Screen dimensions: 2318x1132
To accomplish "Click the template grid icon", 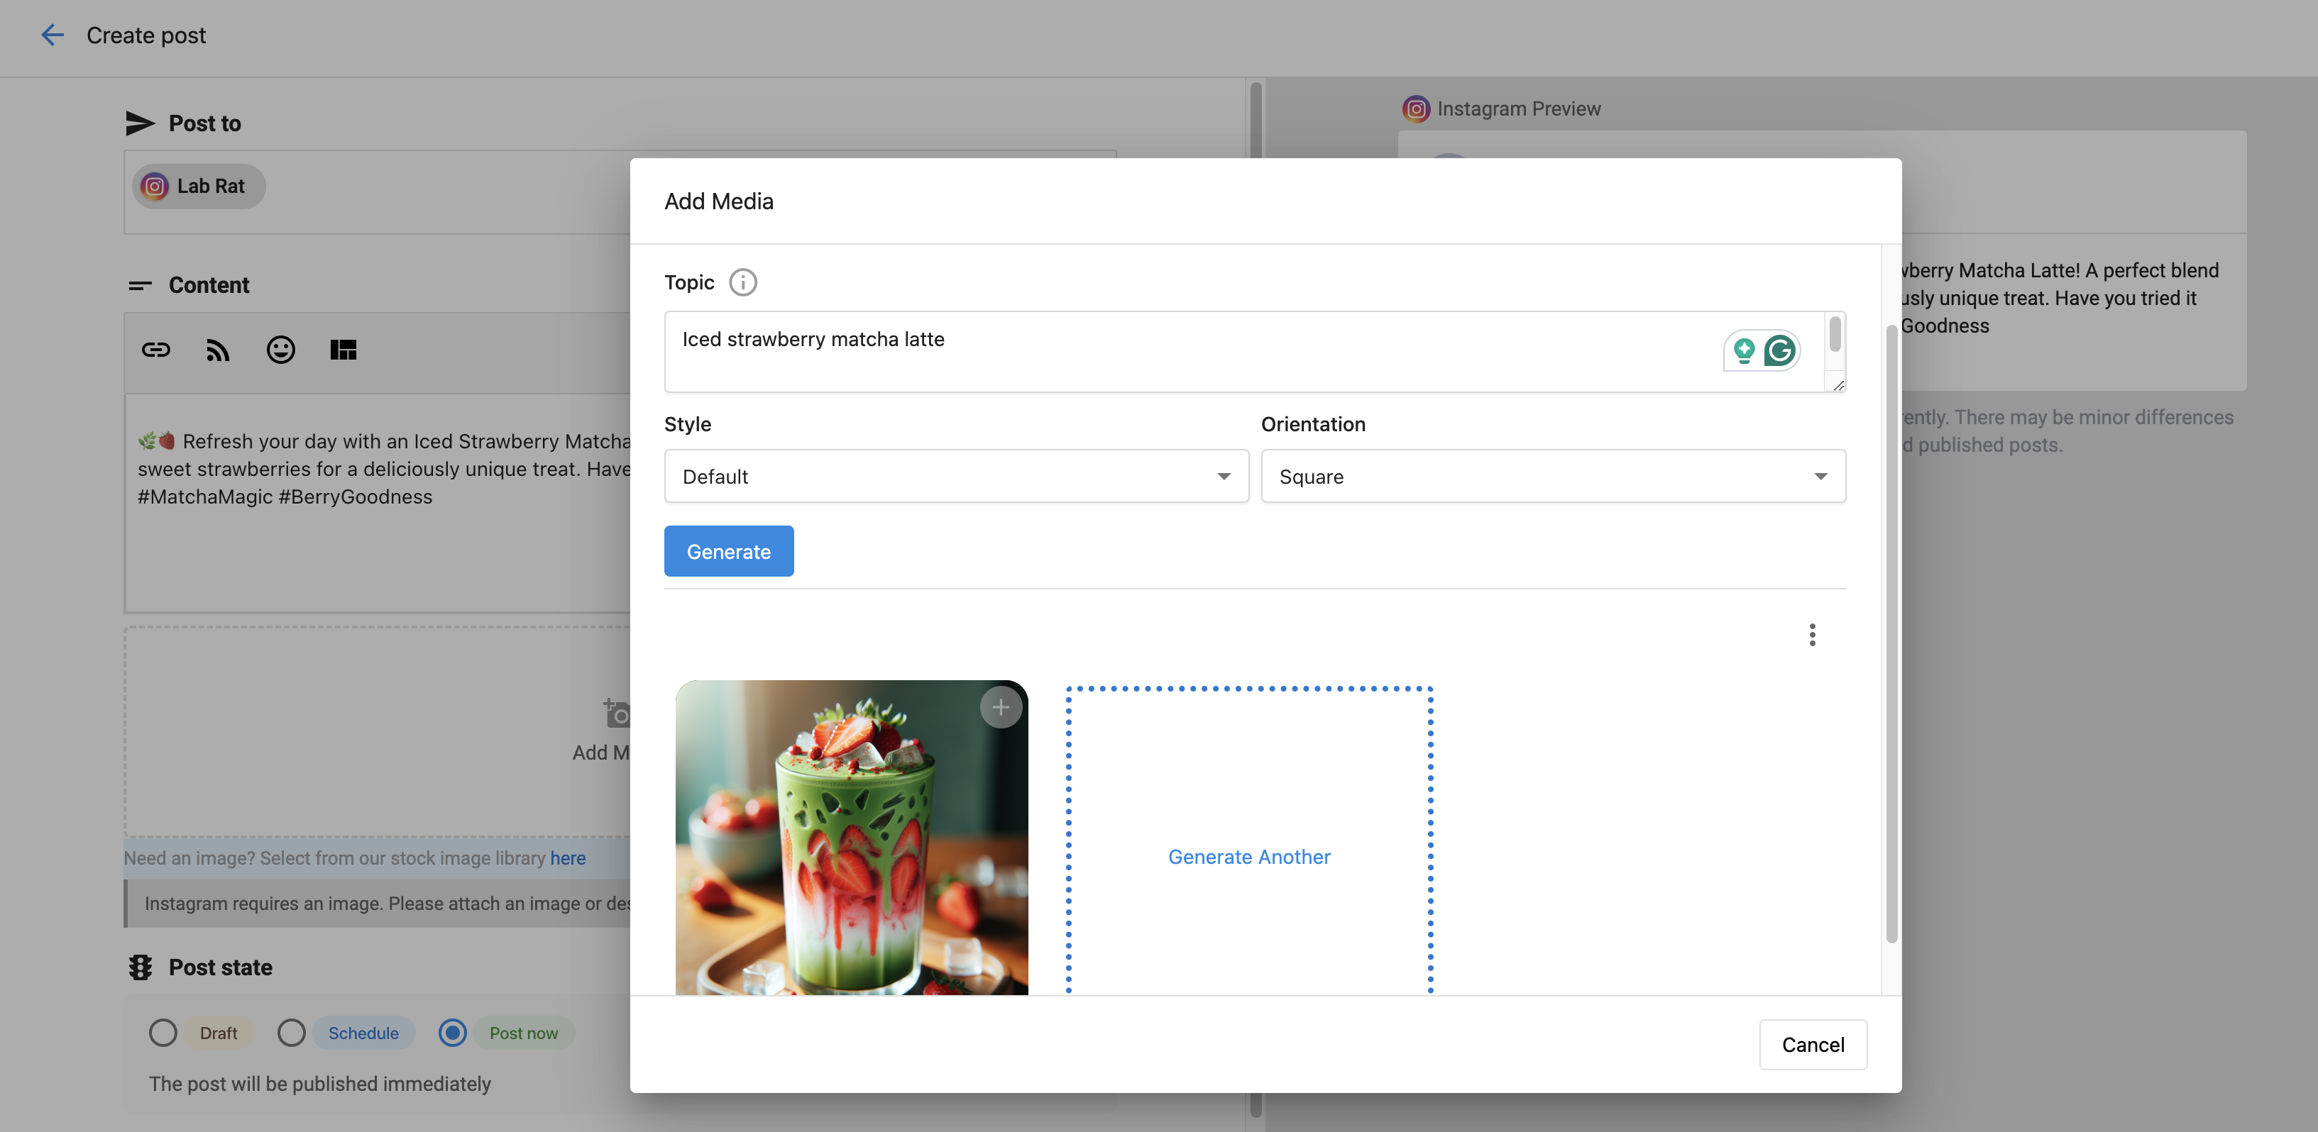I will pyautogui.click(x=343, y=350).
